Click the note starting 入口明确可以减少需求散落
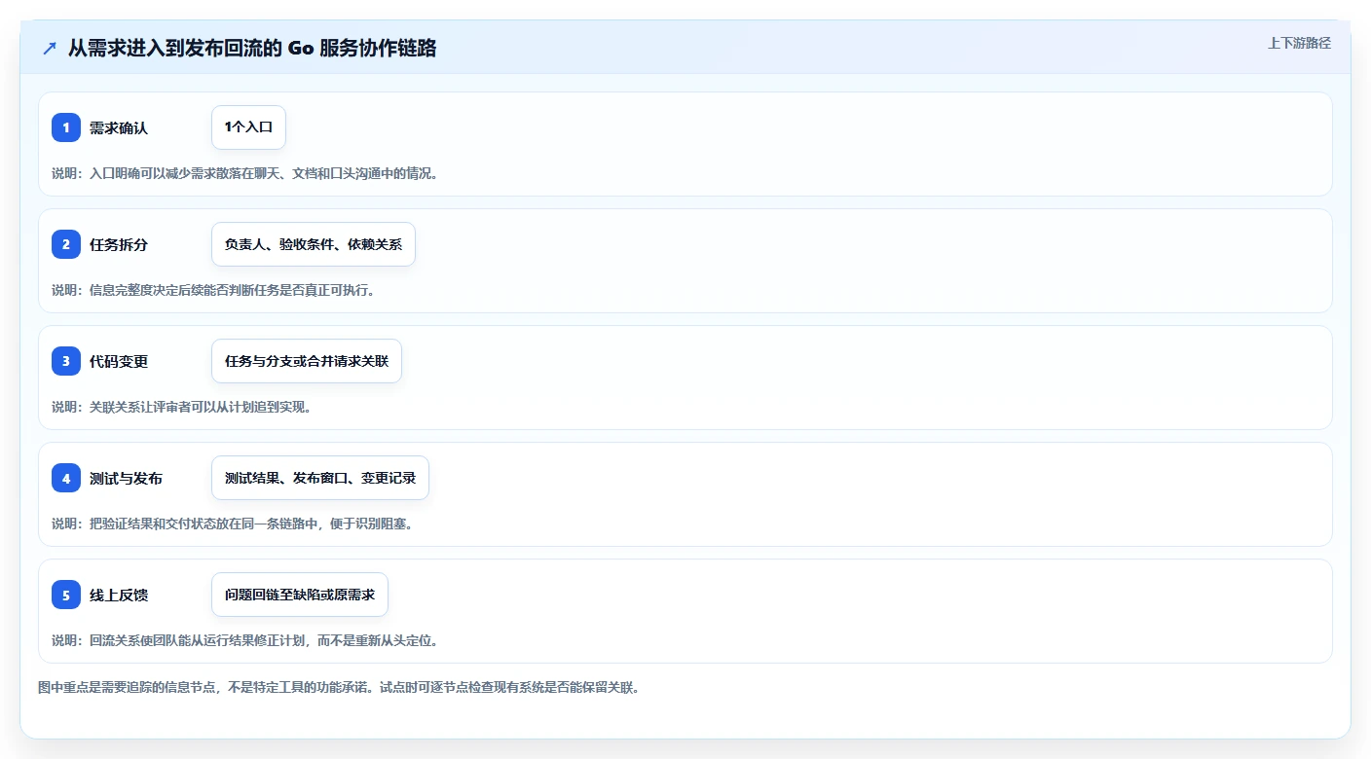This screenshot has width=1371, height=759. pos(244,173)
